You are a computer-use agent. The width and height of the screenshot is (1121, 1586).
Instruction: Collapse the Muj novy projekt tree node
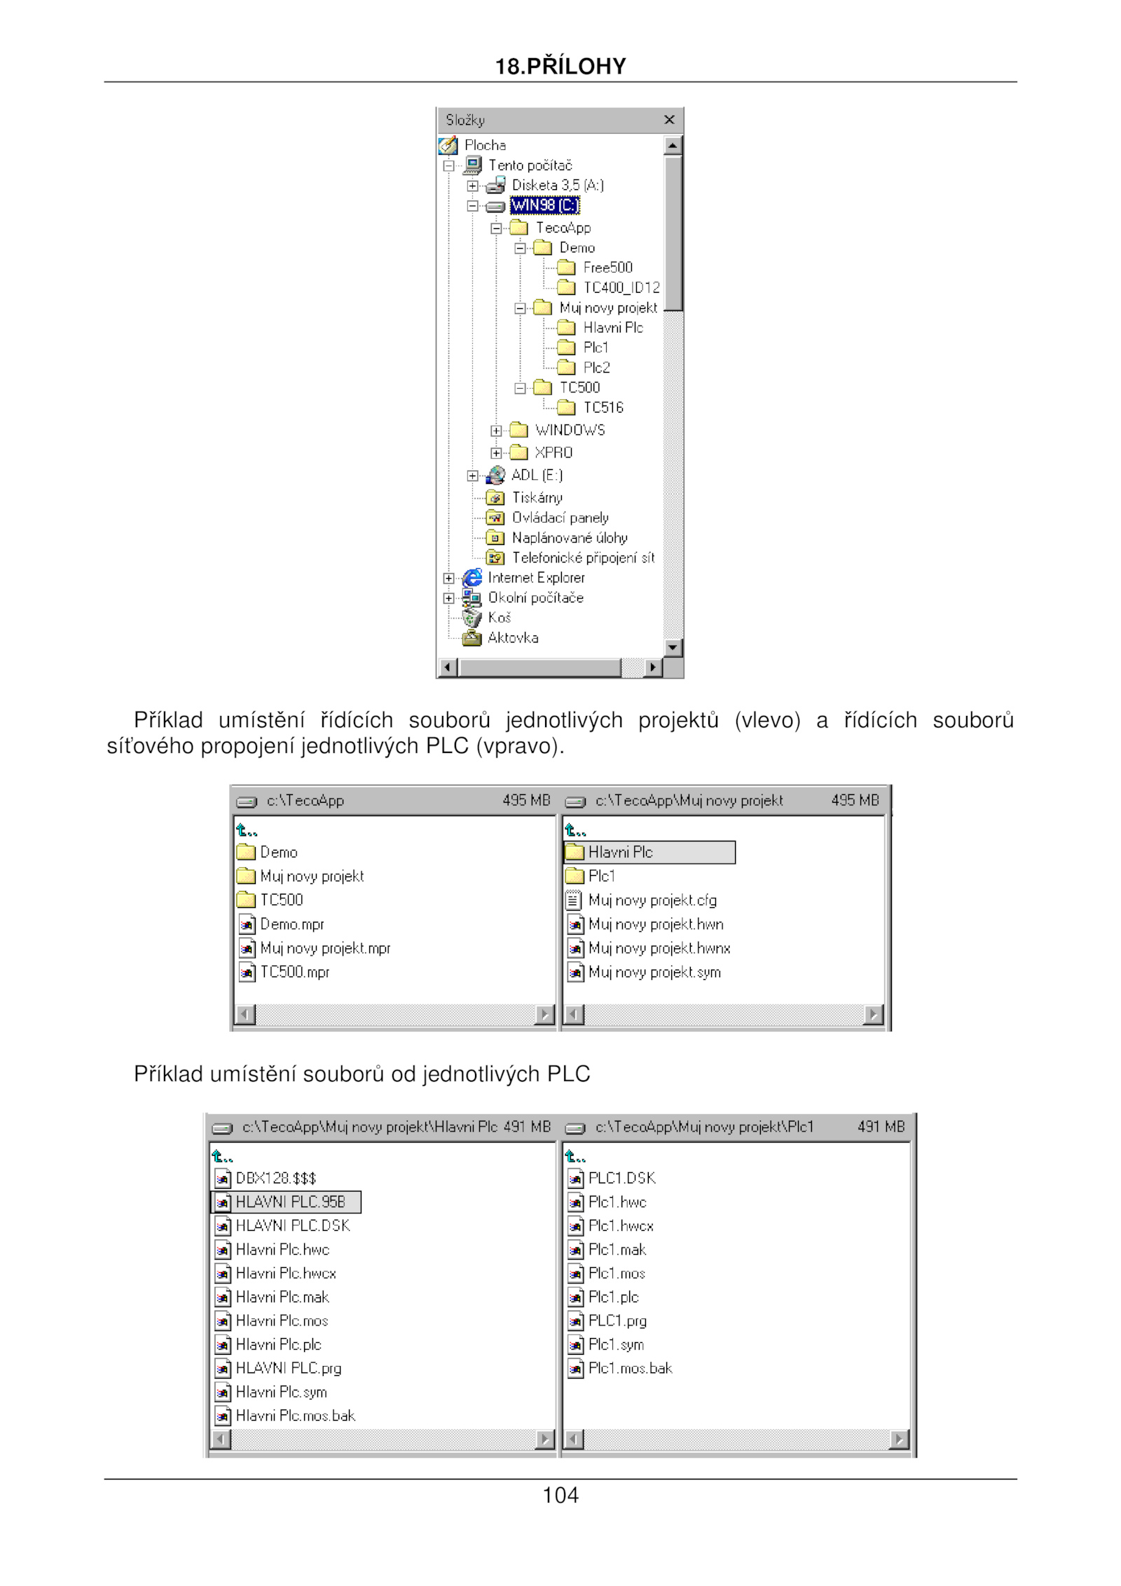520,308
